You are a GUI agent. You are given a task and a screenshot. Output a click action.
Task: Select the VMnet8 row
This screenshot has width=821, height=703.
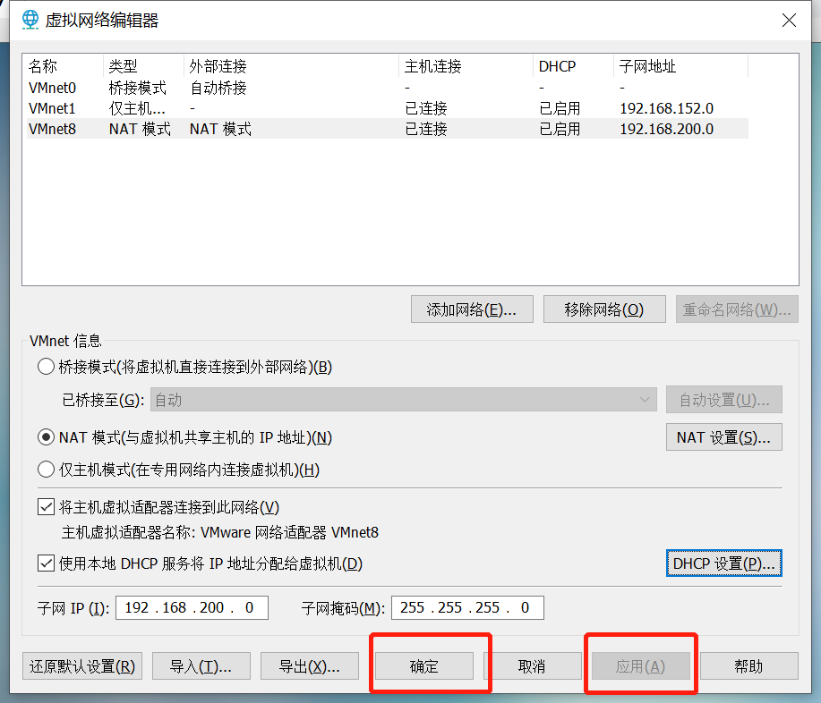pyautogui.click(x=388, y=129)
